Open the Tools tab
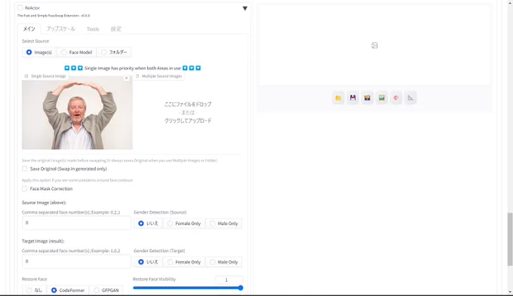The width and height of the screenshot is (513, 296). [93, 29]
